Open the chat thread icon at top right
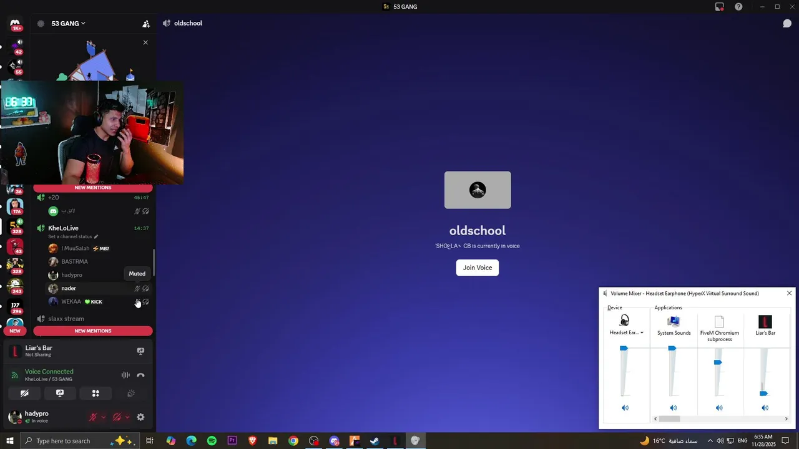The height and width of the screenshot is (449, 799). click(x=787, y=23)
